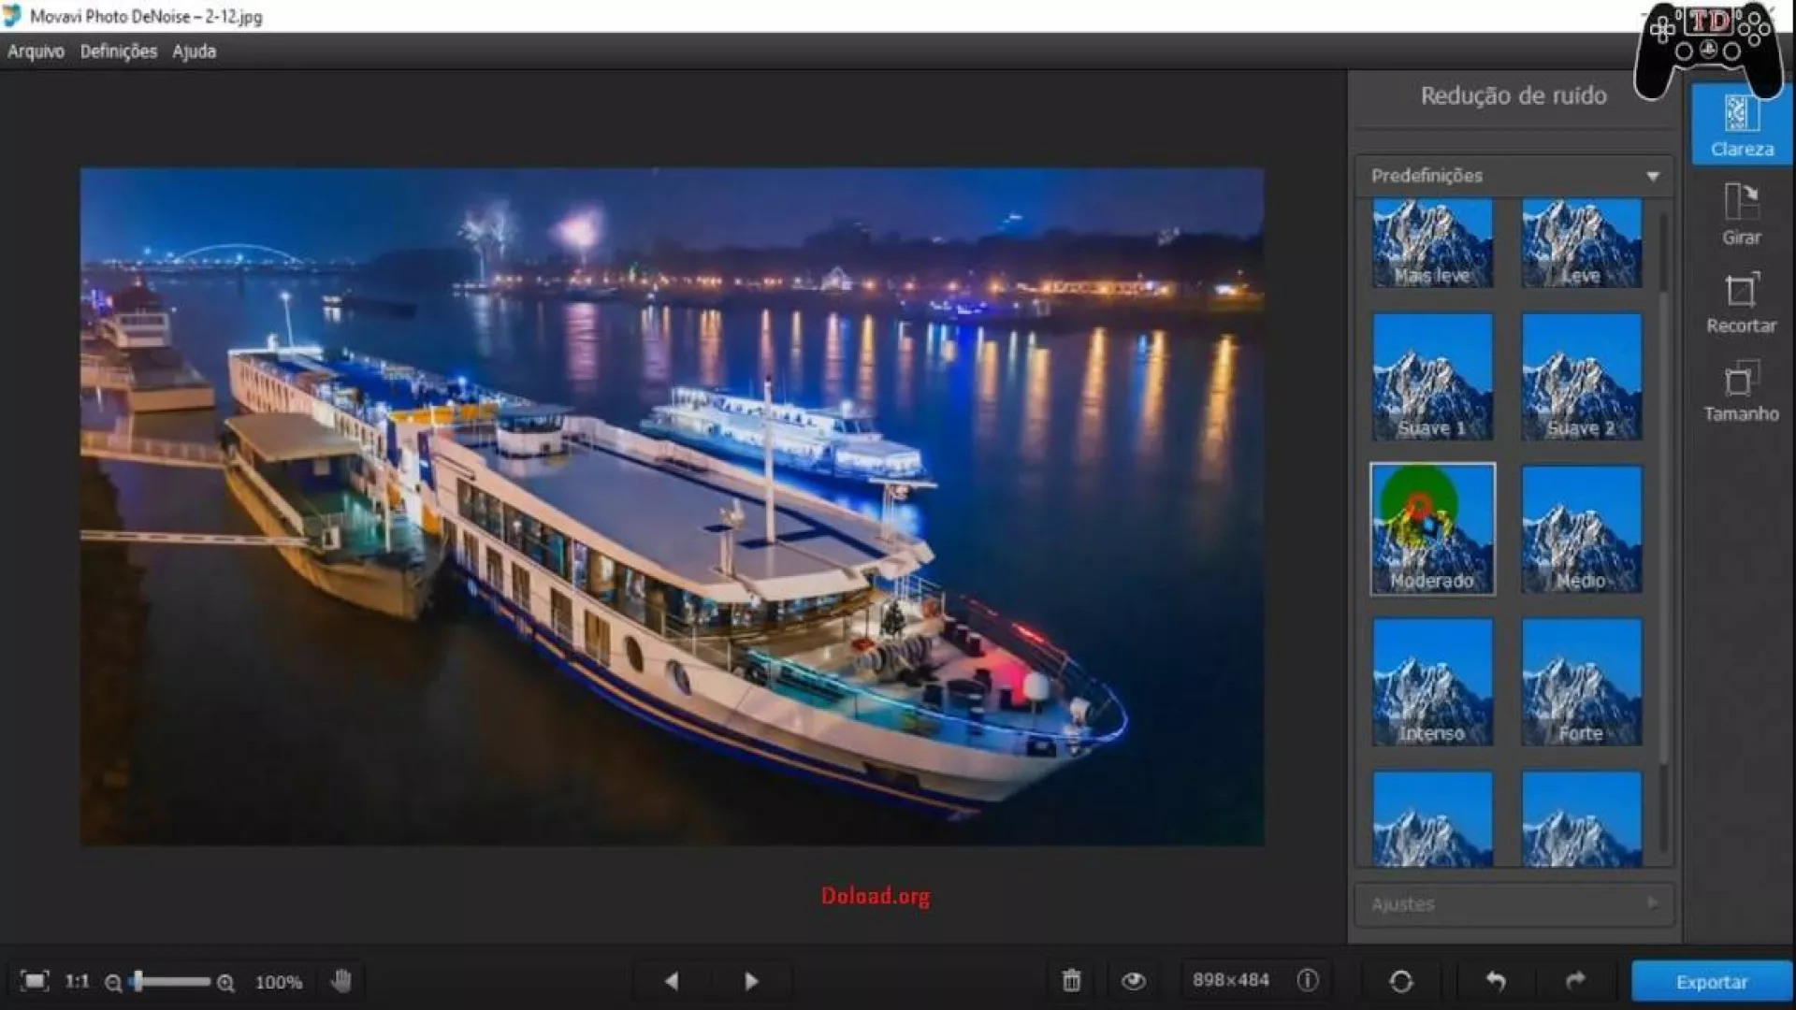
Task: Click the reset circular arrows icon
Action: pos(1400,980)
